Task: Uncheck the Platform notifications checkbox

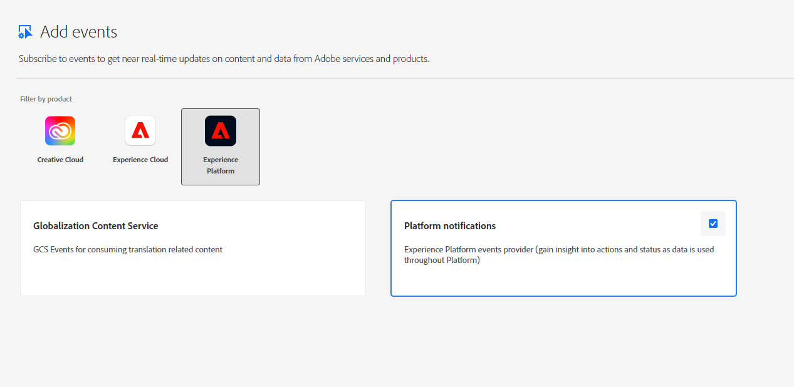Action: 713,224
